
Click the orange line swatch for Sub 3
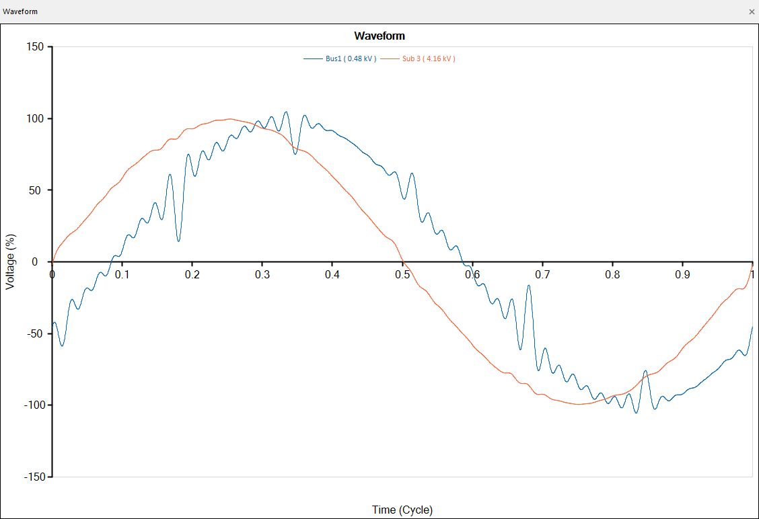pyautogui.click(x=390, y=59)
